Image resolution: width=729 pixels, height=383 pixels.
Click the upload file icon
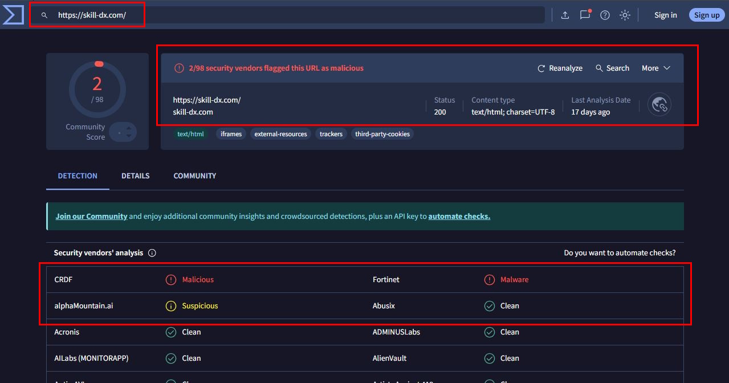point(565,15)
